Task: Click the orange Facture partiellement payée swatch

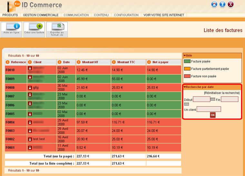Action: pos(187,69)
